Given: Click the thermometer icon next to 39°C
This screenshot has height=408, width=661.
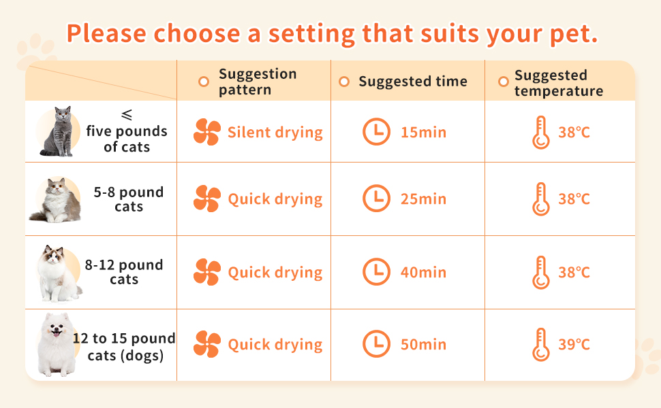Looking at the screenshot, I should coord(540,344).
